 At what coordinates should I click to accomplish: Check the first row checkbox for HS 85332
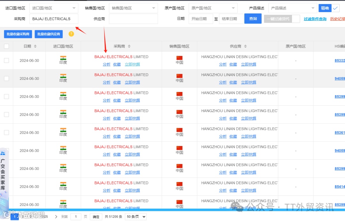7,60
